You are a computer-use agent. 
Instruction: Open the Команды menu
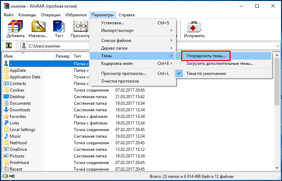pos(27,15)
